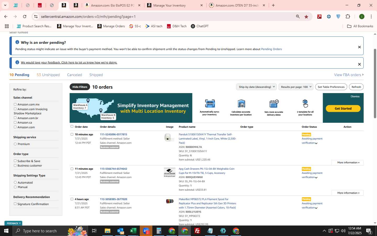Bookmark this page with the star icon

coord(306,17)
